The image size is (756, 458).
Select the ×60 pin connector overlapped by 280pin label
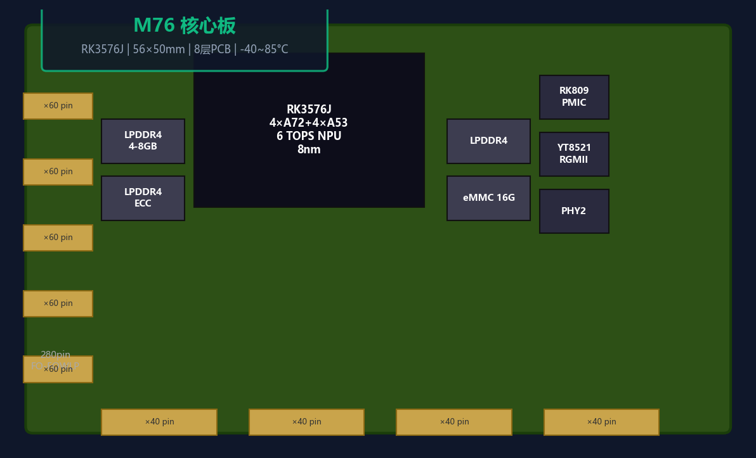(58, 369)
